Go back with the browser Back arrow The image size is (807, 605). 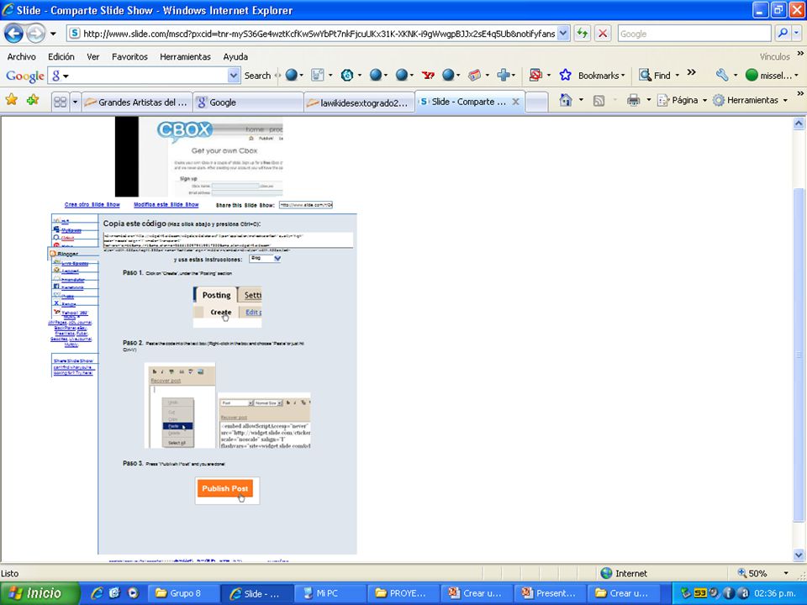click(x=14, y=34)
